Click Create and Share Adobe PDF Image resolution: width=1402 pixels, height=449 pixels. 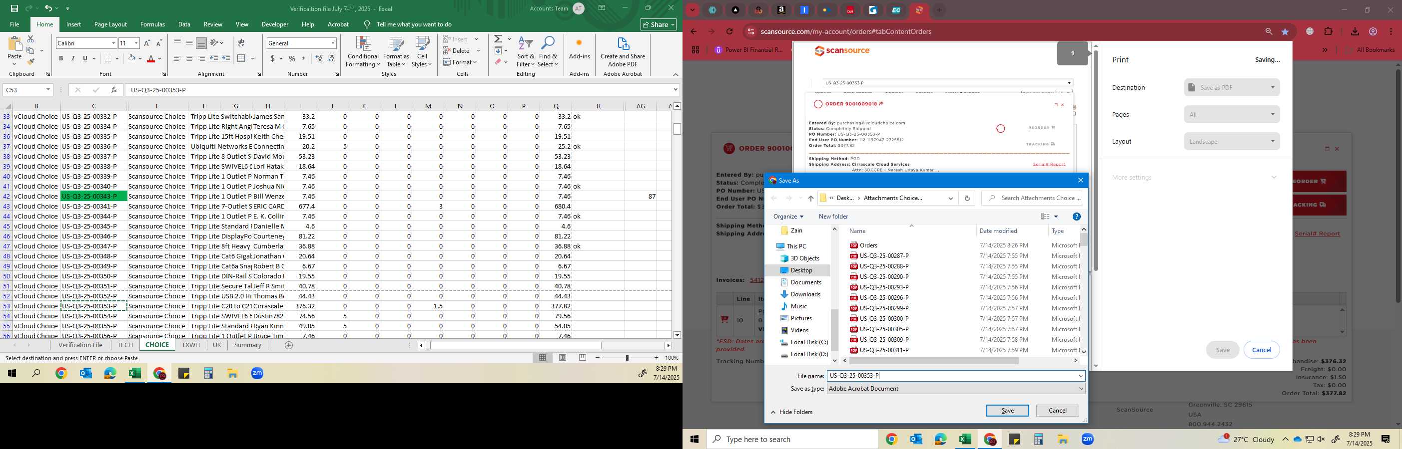pos(623,52)
